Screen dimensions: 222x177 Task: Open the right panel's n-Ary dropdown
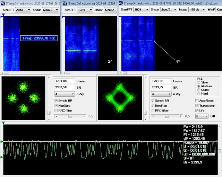click(161, 94)
